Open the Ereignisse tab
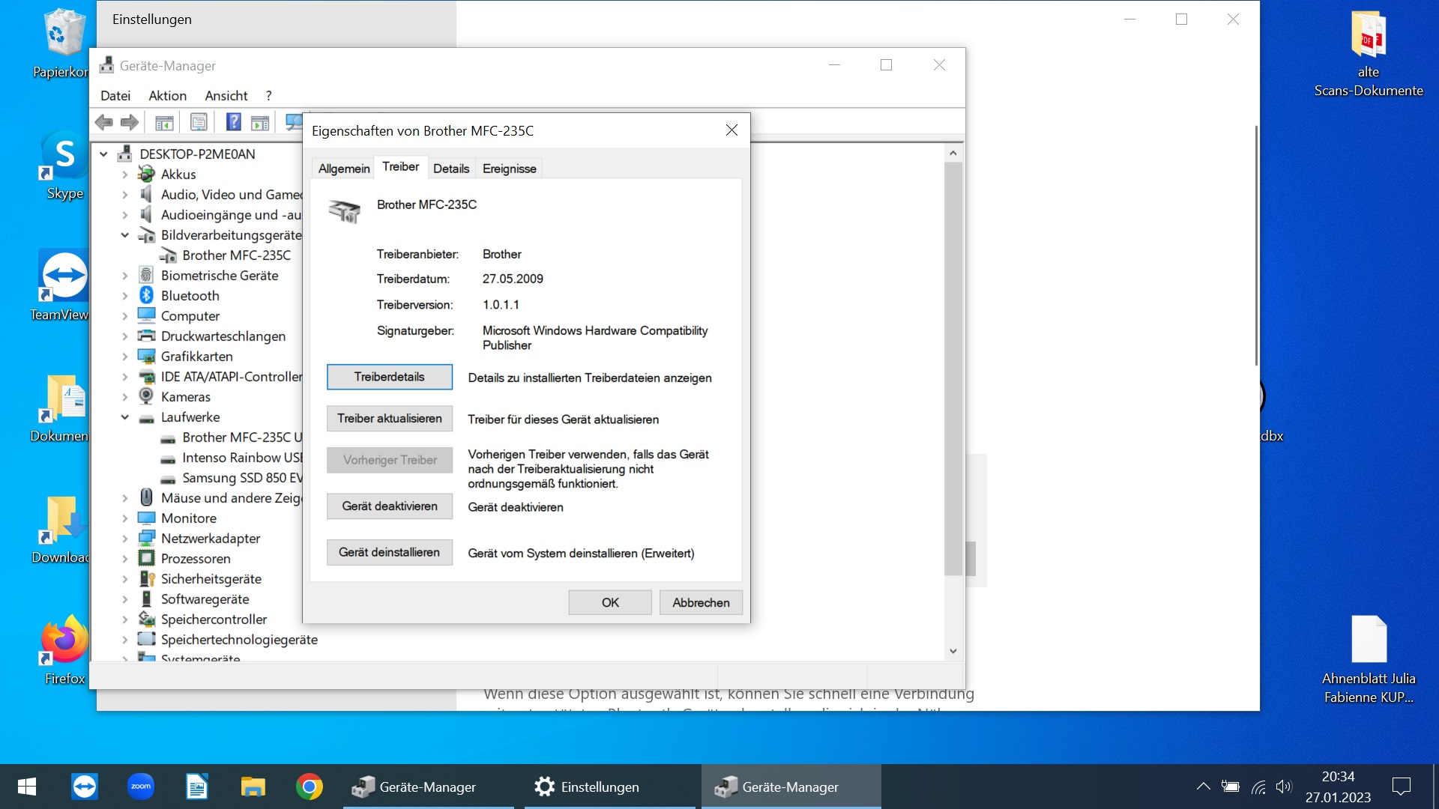1439x809 pixels. pyautogui.click(x=509, y=169)
